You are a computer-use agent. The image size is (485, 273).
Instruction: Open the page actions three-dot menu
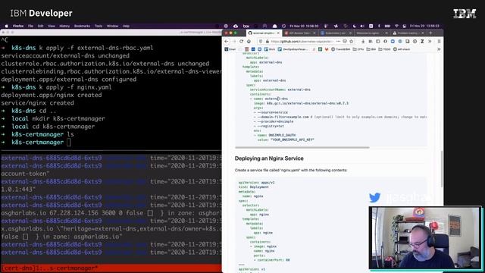[x=338, y=42]
